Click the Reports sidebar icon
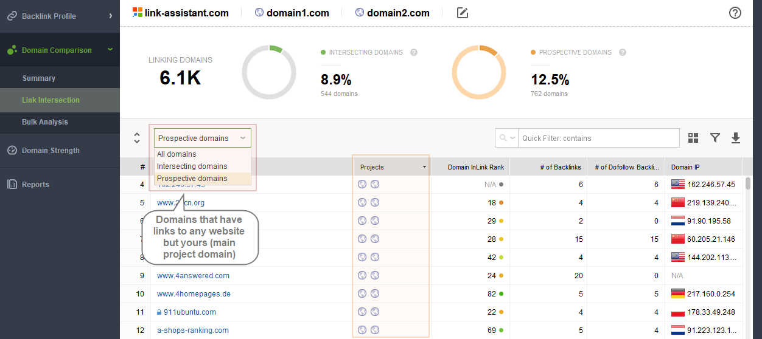Image resolution: width=762 pixels, height=339 pixels. pyautogui.click(x=12, y=184)
